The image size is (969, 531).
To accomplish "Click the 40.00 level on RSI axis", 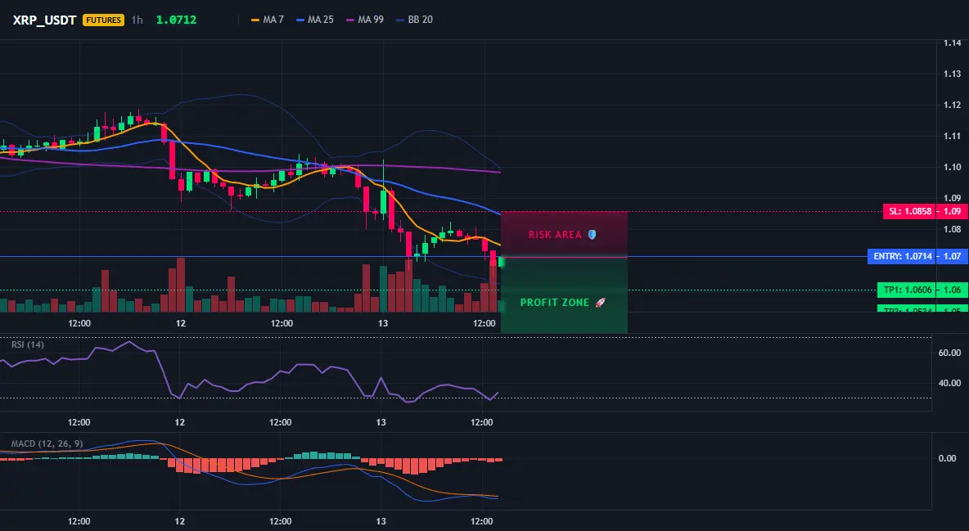I will tap(950, 383).
